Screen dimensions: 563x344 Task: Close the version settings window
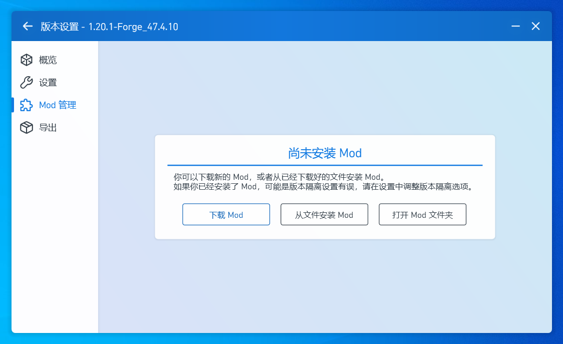pyautogui.click(x=535, y=27)
